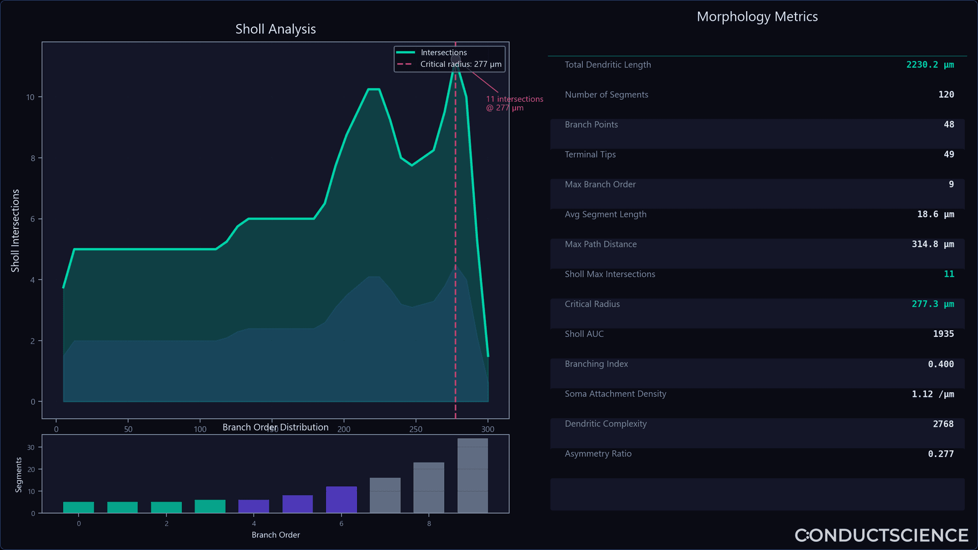Click the Total Dendritic Length label
This screenshot has width=978, height=550.
click(608, 65)
